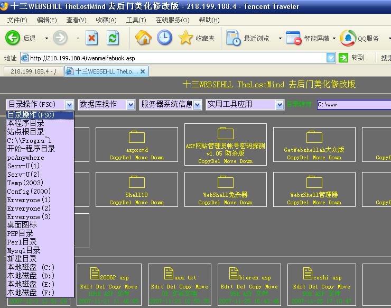Open the WebShell免杀器 folder icon
391x308 pixels.
226,182
